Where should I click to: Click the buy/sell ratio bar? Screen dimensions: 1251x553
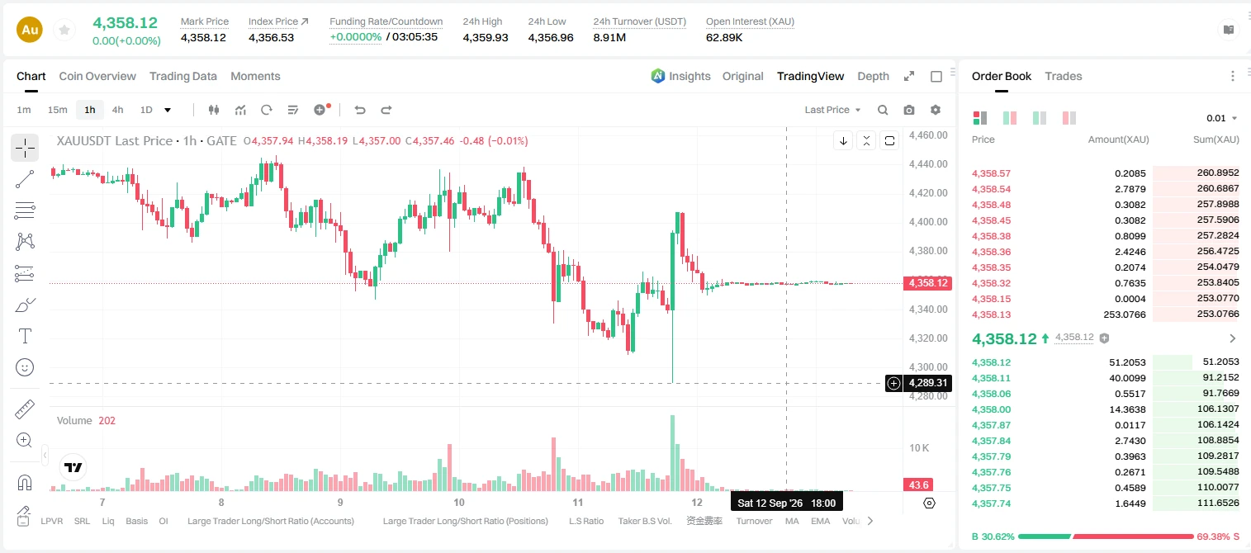(1106, 536)
